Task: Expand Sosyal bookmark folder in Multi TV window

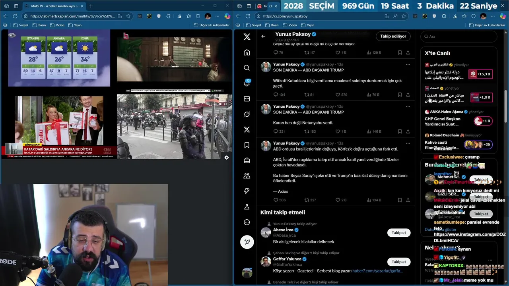Action: [x=21, y=25]
